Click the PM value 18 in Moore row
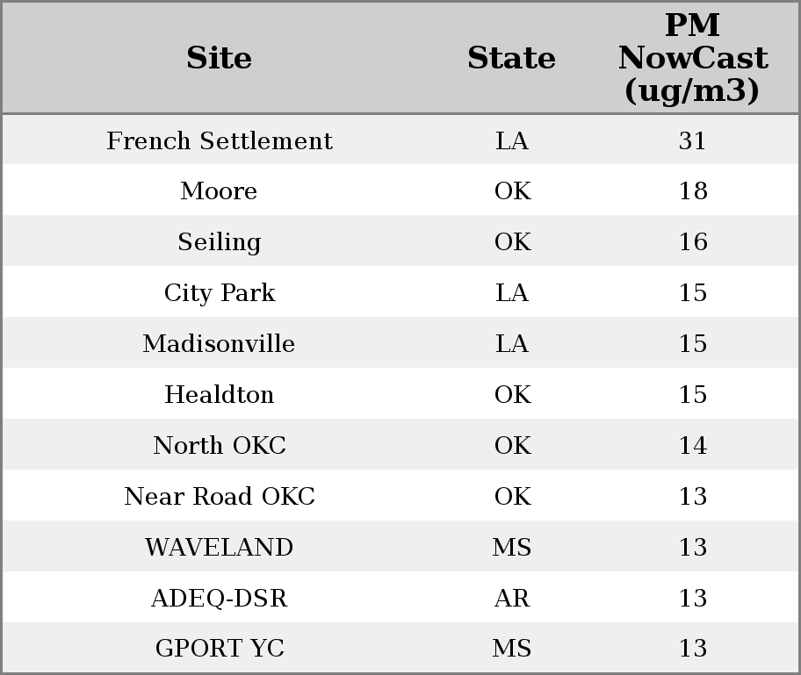Screen dimensions: 801x675 click(692, 191)
